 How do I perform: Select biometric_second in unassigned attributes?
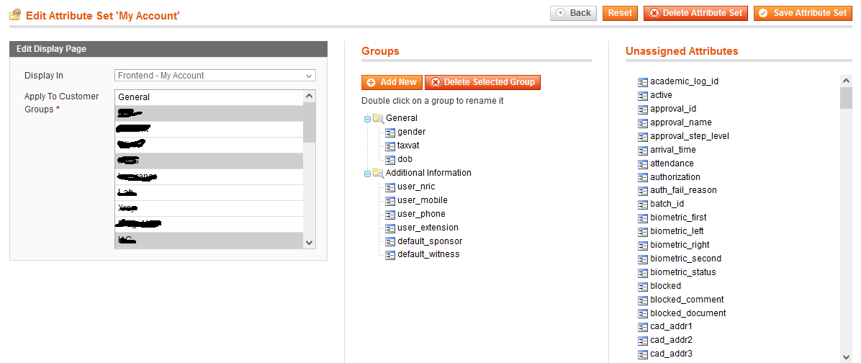click(686, 259)
